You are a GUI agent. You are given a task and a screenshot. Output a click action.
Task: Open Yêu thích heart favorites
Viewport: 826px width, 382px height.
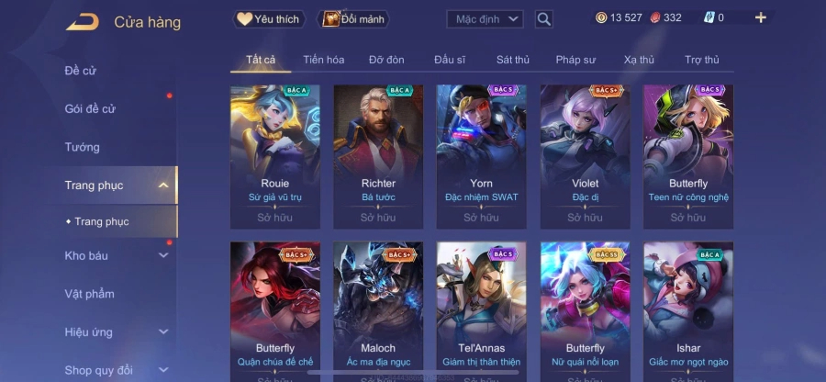[269, 19]
